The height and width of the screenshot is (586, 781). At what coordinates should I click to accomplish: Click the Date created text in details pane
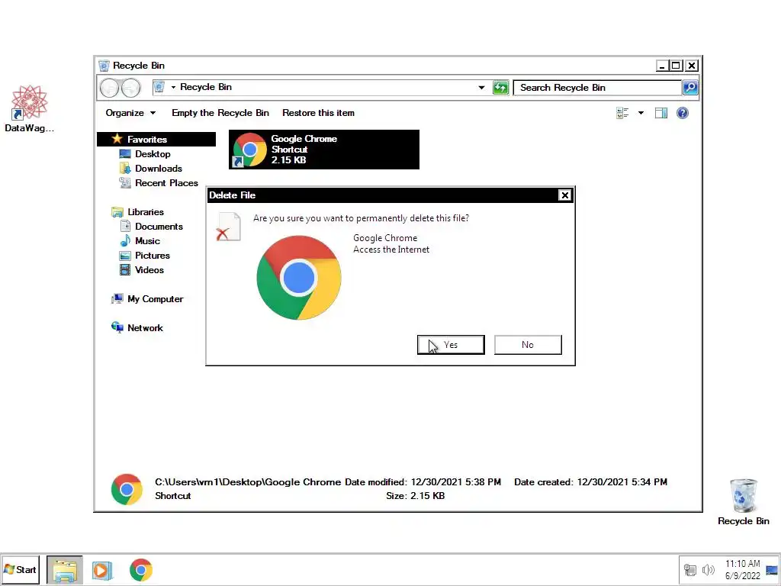591,482
